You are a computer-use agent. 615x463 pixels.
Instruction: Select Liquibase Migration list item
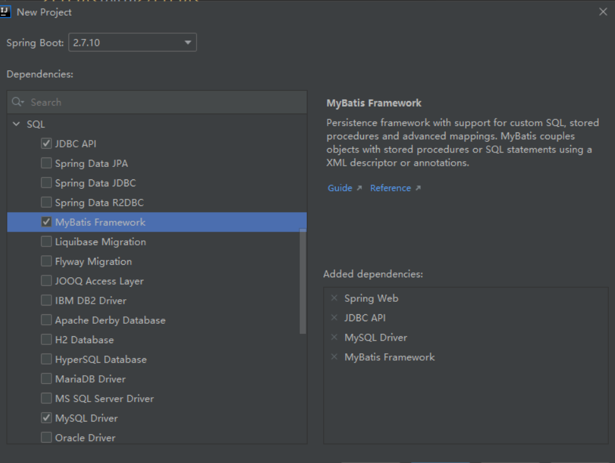point(100,242)
